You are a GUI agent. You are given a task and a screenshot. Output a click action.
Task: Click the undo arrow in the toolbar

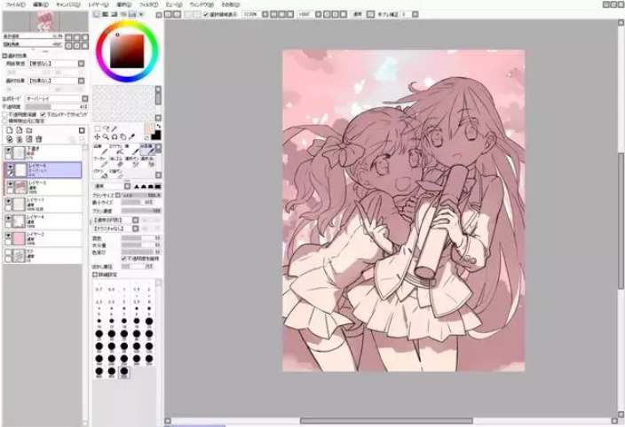pyautogui.click(x=168, y=14)
